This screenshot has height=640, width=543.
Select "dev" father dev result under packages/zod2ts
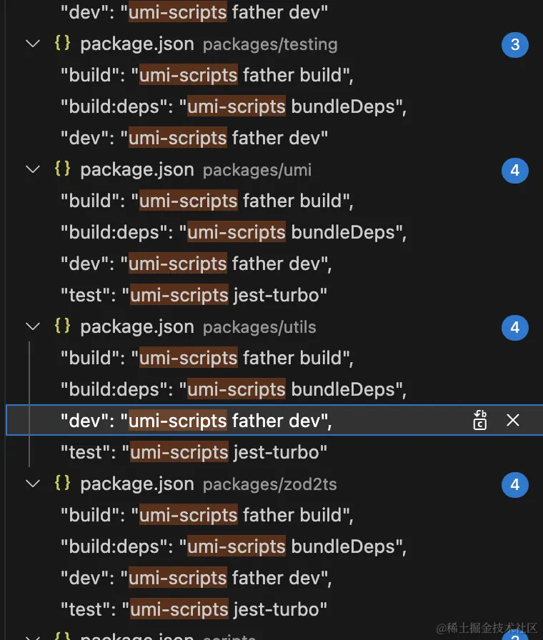(196, 578)
